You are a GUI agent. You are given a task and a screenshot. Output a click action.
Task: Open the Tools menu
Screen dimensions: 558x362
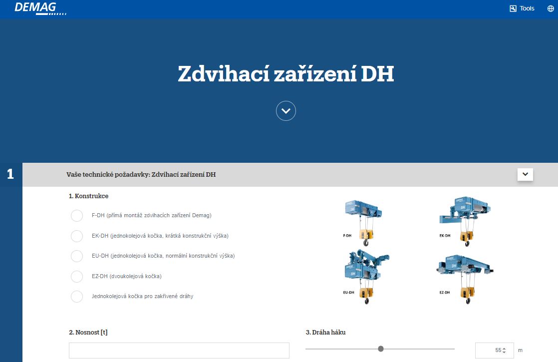coord(522,8)
